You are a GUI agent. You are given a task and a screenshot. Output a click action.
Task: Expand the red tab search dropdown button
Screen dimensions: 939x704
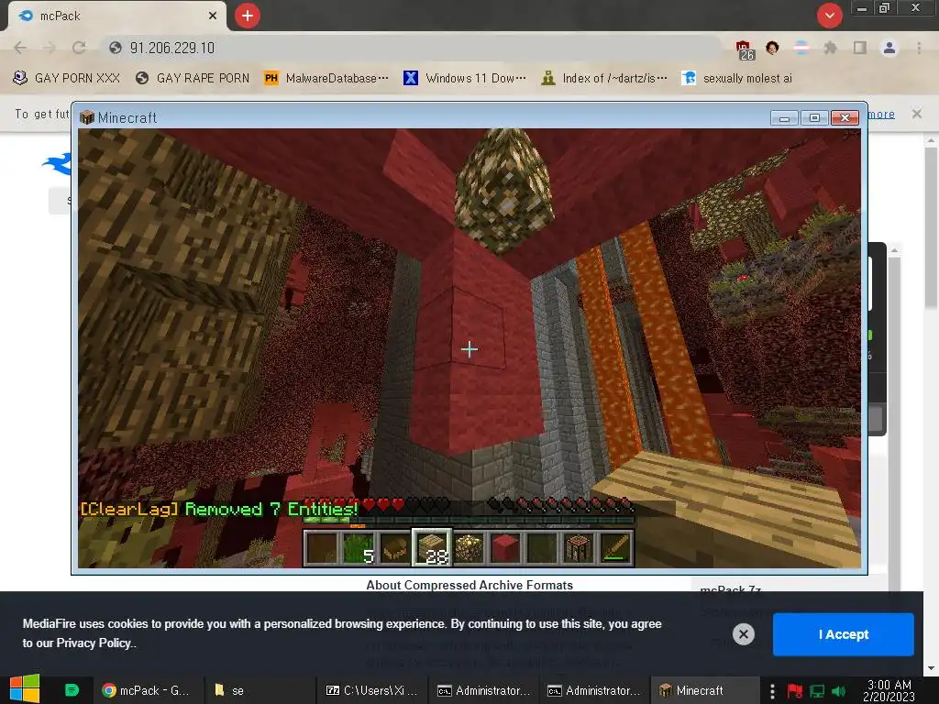pos(829,16)
